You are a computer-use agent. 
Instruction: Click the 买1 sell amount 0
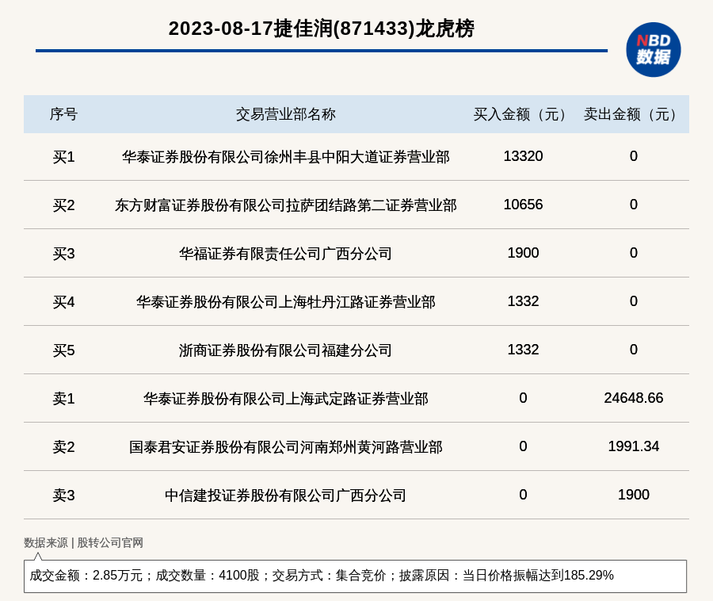point(634,156)
